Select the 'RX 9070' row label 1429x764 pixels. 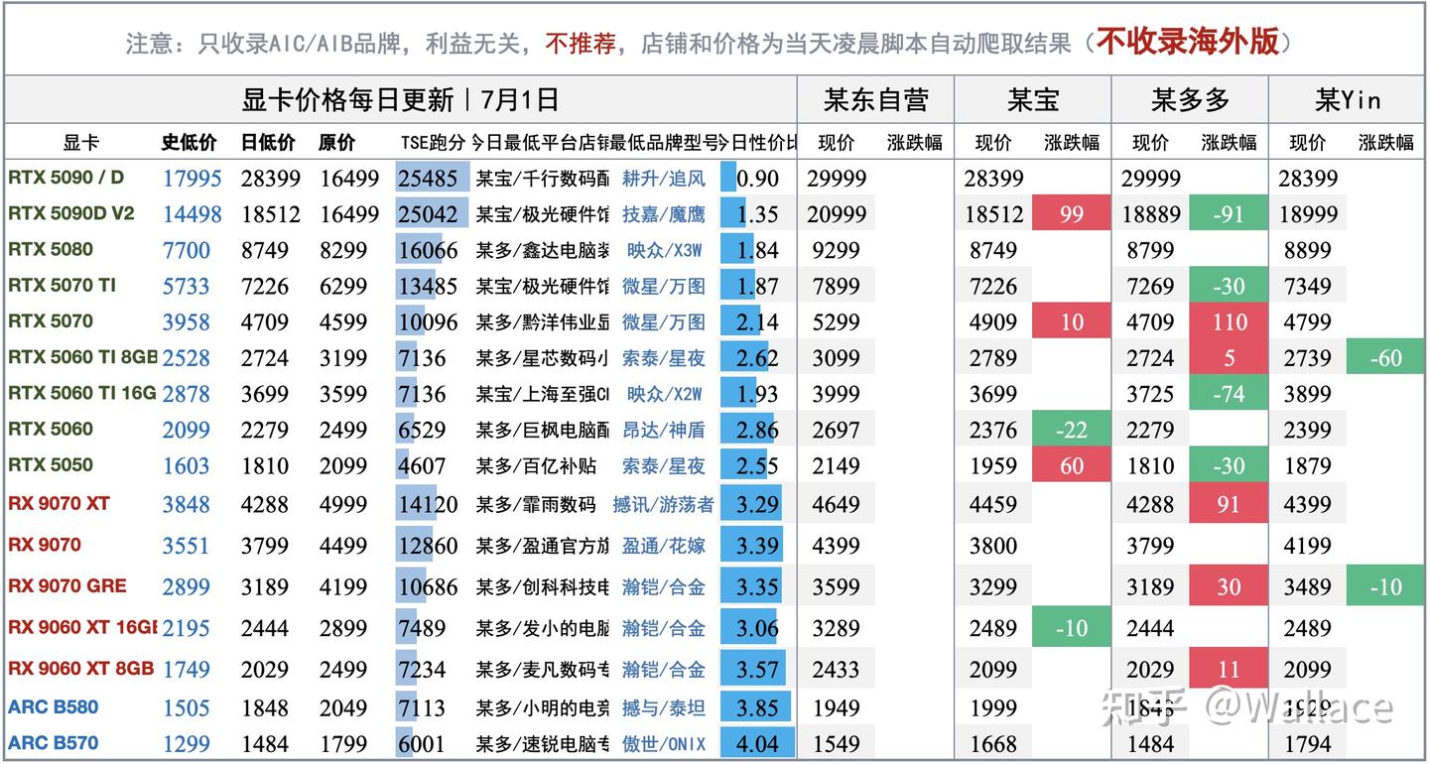point(45,544)
